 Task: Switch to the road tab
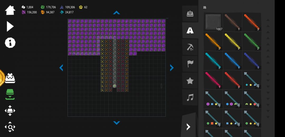(190, 31)
